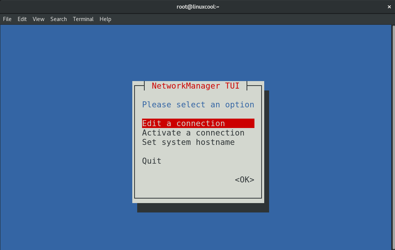Open the View menu
Image resolution: width=395 pixels, height=250 pixels.
38,19
